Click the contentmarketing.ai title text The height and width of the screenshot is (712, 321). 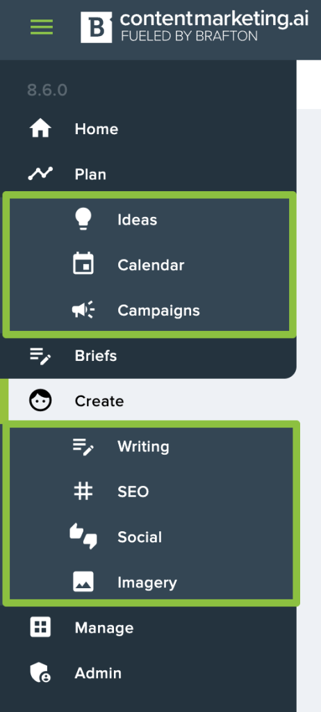(x=214, y=19)
